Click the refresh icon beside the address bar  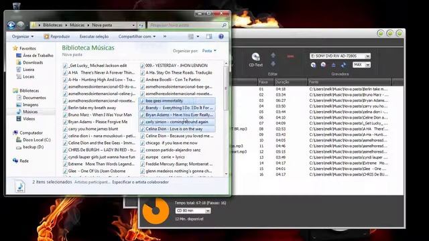141,25
